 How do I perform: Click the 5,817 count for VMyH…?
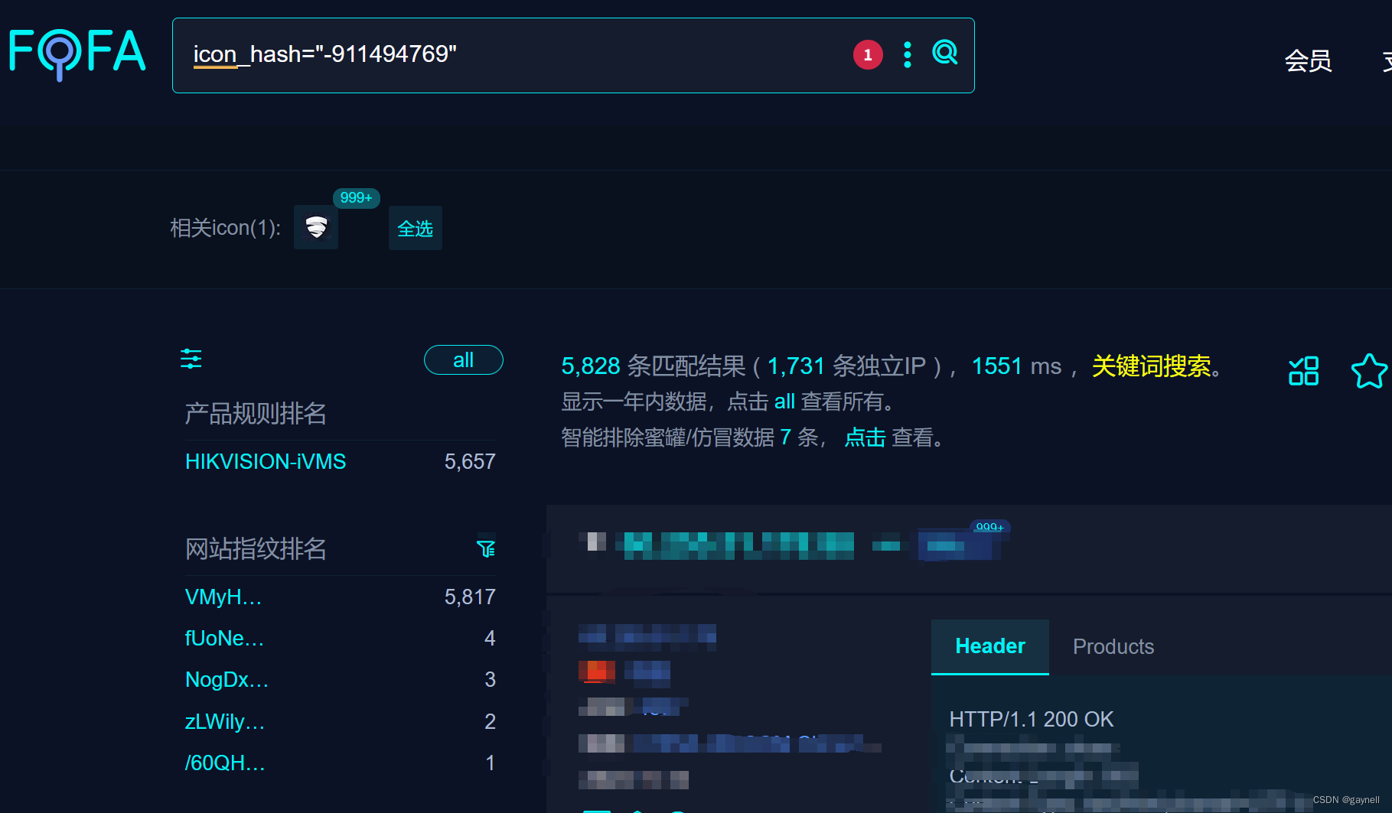(470, 597)
